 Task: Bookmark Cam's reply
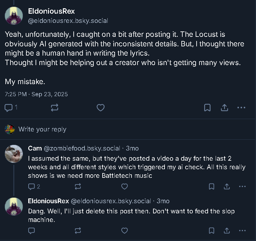pyautogui.click(x=212, y=186)
